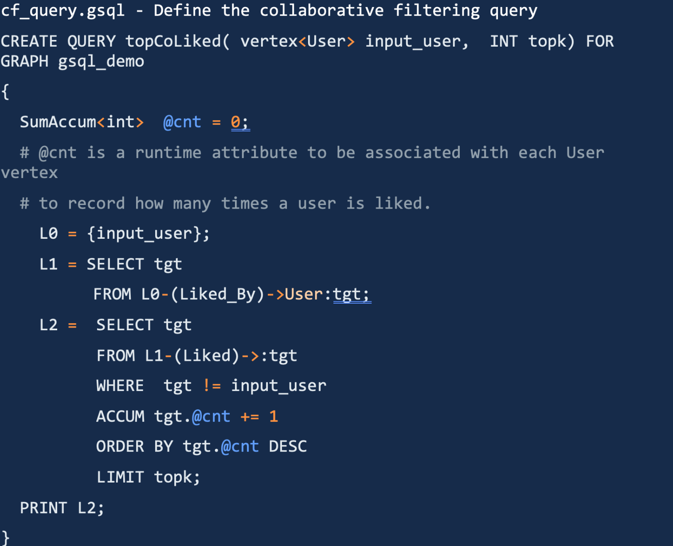Click the PRINT statement keyword
Image resolution: width=673 pixels, height=546 pixels.
(43, 508)
